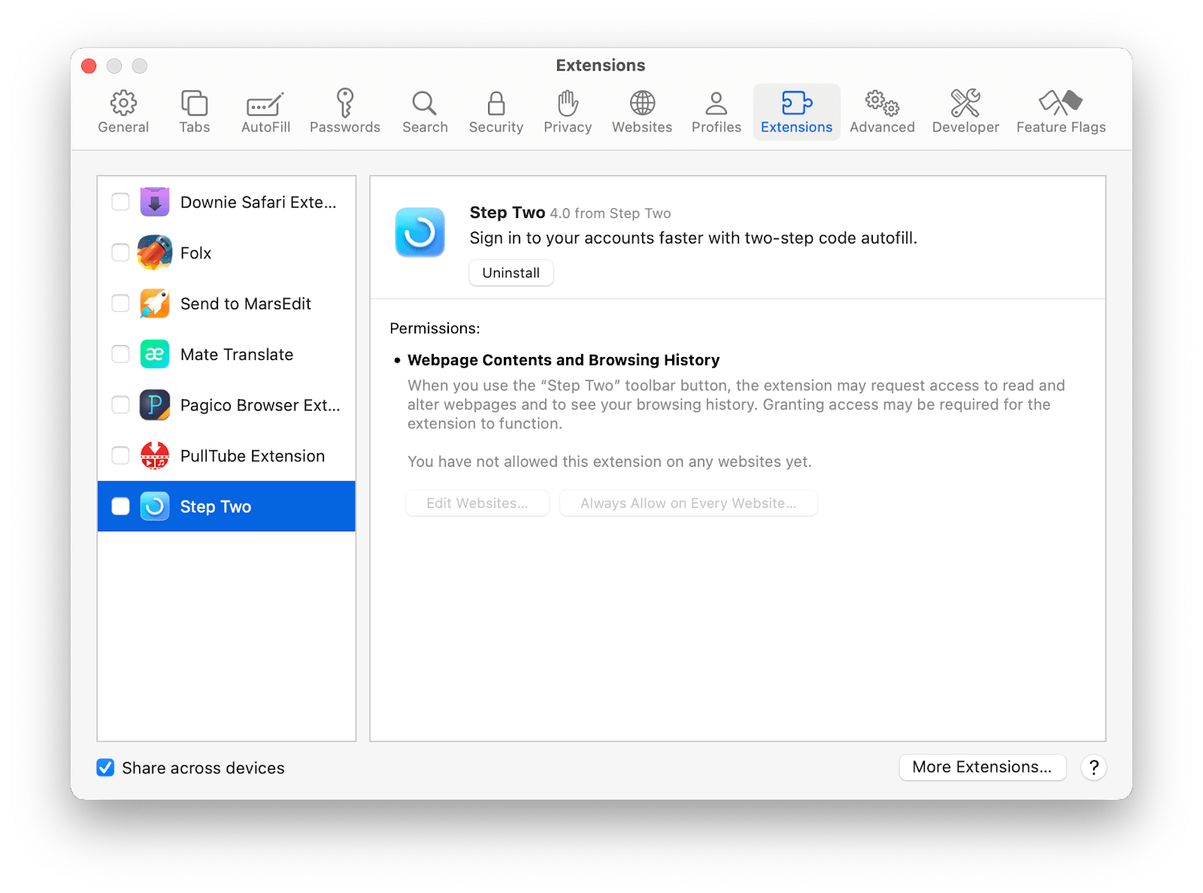The image size is (1203, 893).
Task: Open the AutoFill pencil icon
Action: point(265,104)
